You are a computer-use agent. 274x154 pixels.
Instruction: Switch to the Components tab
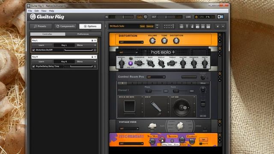[66, 26]
